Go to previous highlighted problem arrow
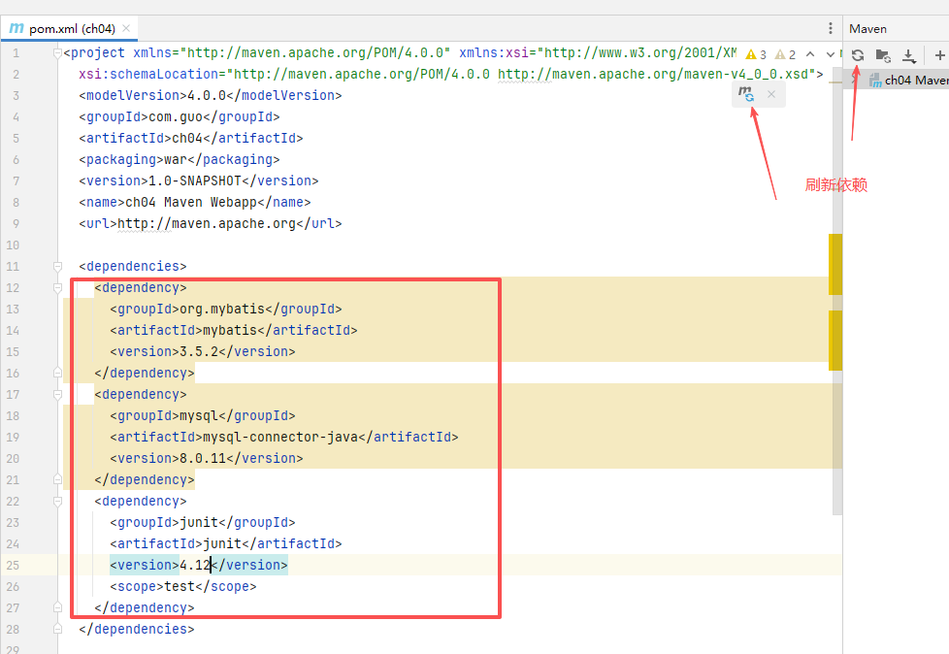 [x=812, y=54]
